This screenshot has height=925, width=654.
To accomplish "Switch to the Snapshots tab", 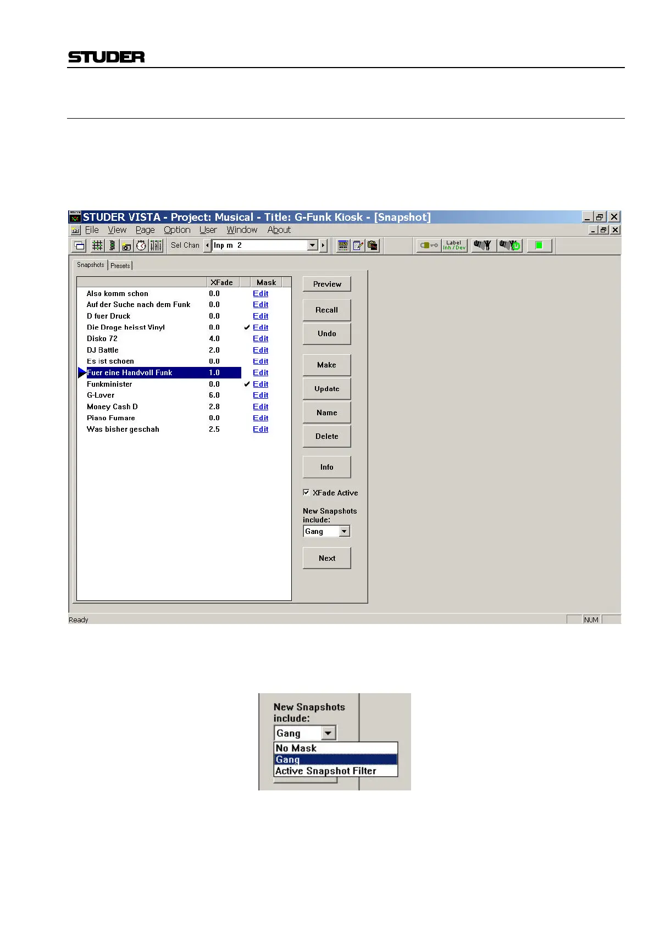I will (91, 265).
